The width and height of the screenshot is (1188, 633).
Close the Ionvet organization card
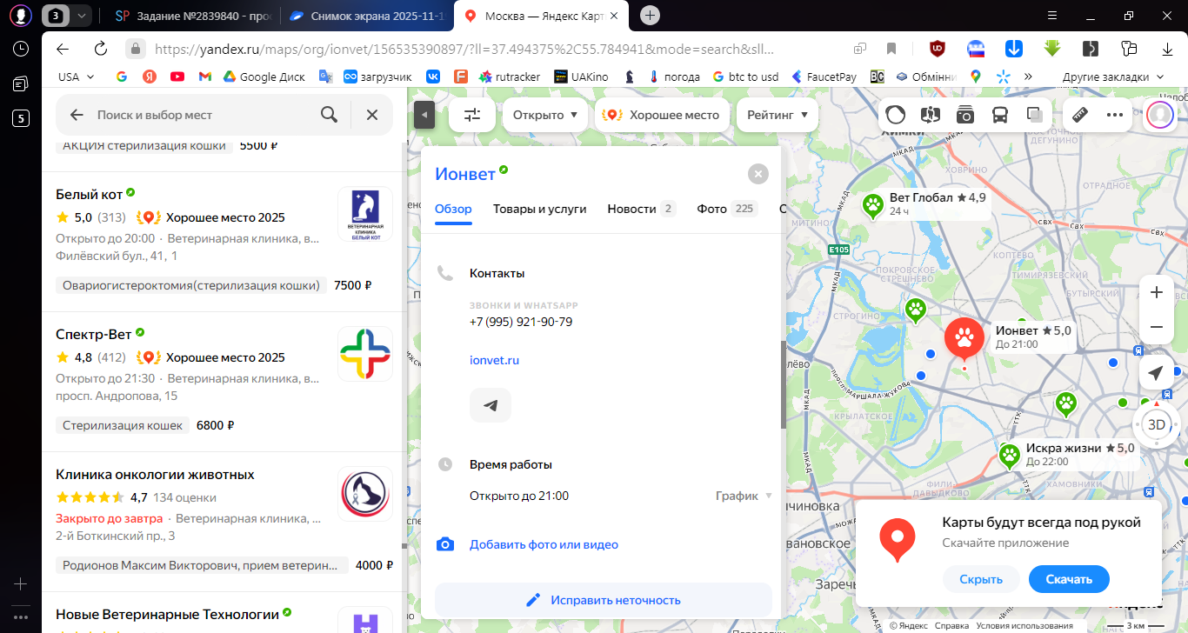point(758,174)
